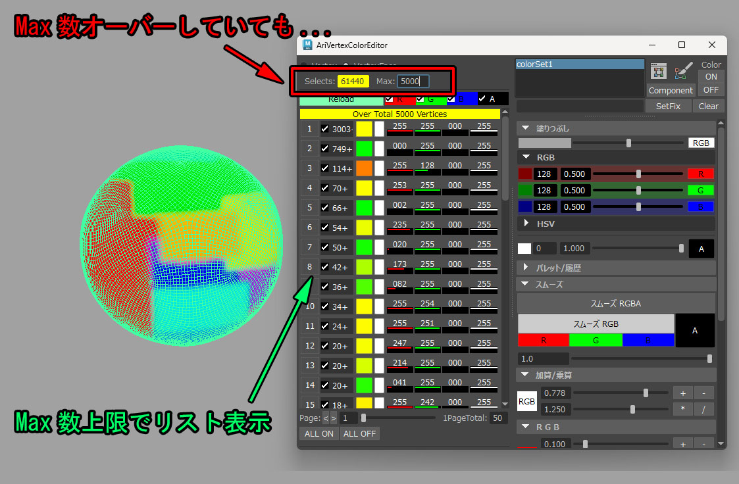Collapse the スムーズ section
This screenshot has width=739, height=484.
point(525,284)
